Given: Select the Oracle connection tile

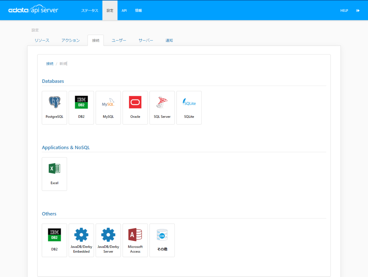Looking at the screenshot, I should [135, 107].
